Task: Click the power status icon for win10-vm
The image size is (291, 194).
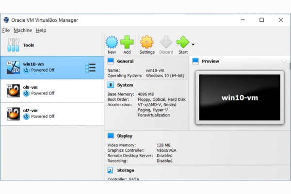Action: click(26, 70)
